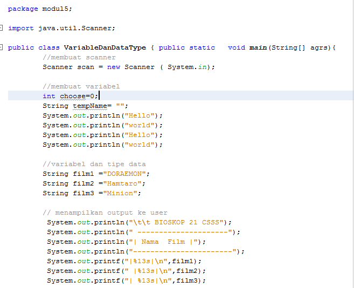Collapse the import statement fold marker
354x288 pixels.
(x=1, y=28)
